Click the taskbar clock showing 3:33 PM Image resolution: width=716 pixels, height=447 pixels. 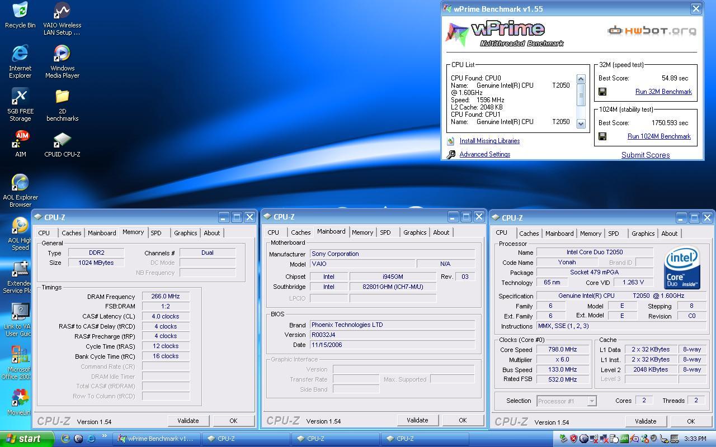[x=695, y=439]
